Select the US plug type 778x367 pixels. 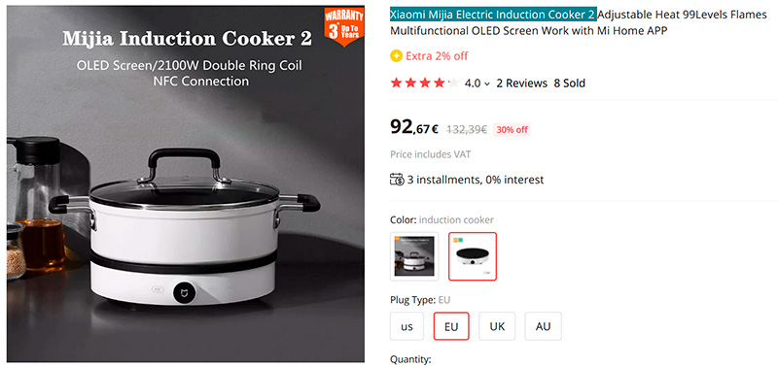pos(407,326)
